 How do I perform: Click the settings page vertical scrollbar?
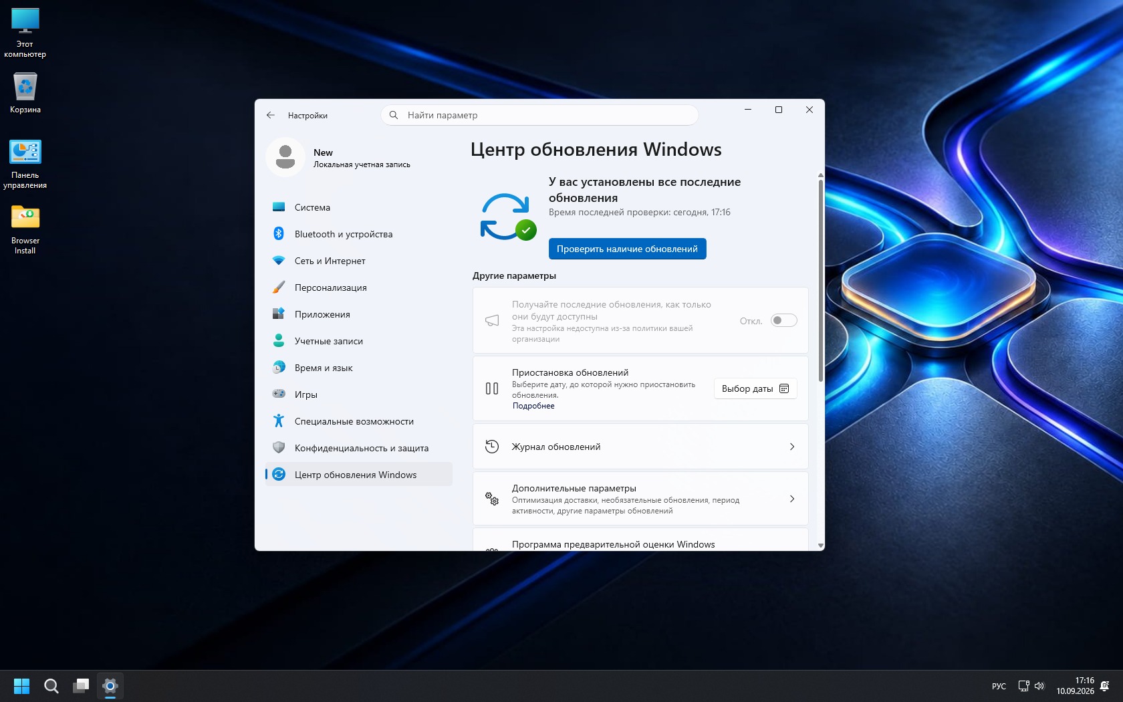[820, 267]
